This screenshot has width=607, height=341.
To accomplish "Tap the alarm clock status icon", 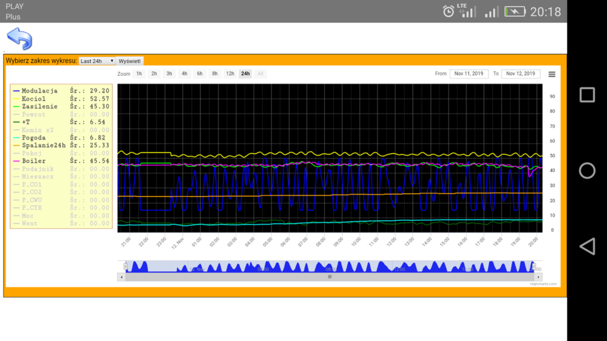I will coord(449,12).
